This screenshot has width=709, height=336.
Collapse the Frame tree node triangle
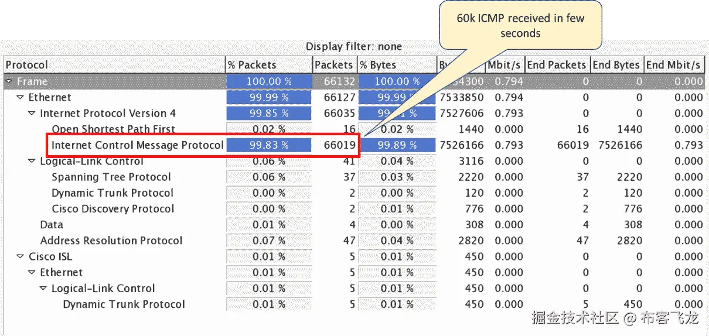tap(9, 82)
